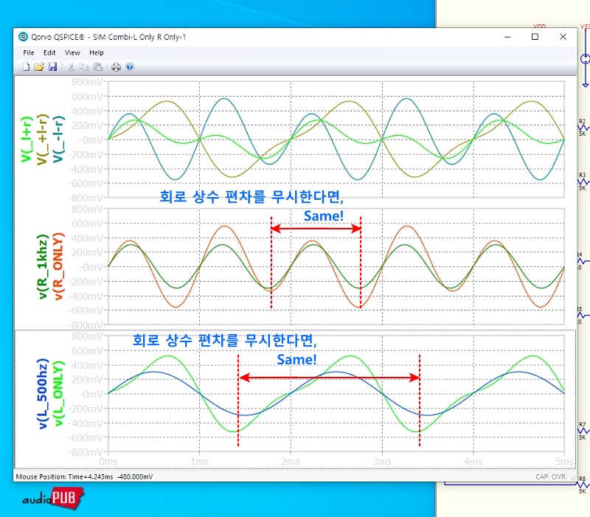Select the V(_l+r) trace label
The width and height of the screenshot is (590, 517).
(x=27, y=139)
